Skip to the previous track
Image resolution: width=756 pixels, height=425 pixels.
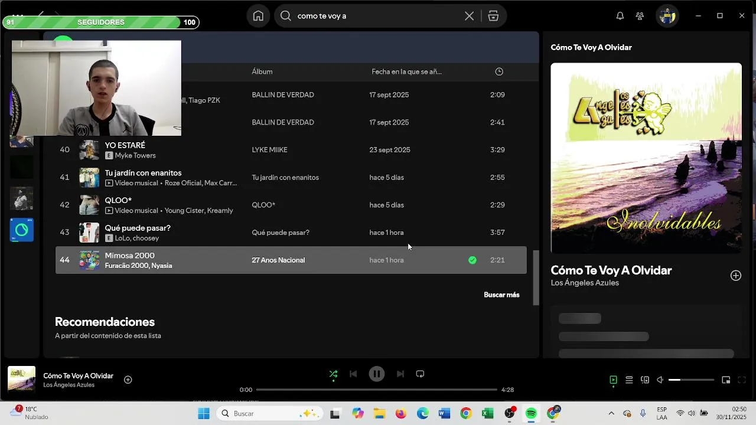coord(353,374)
